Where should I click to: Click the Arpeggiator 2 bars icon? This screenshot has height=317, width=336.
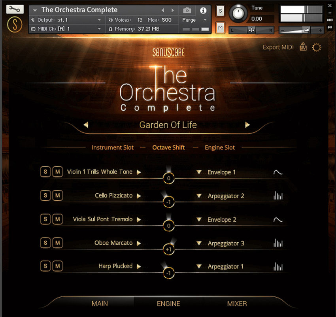[278, 196]
